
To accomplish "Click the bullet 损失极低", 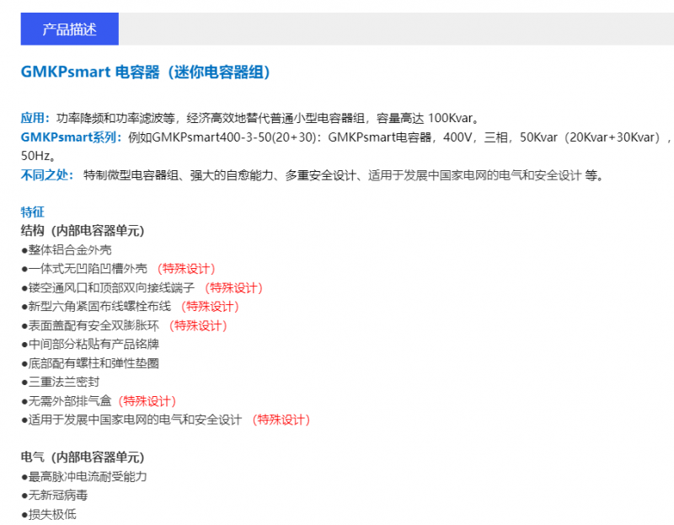I will click(49, 514).
